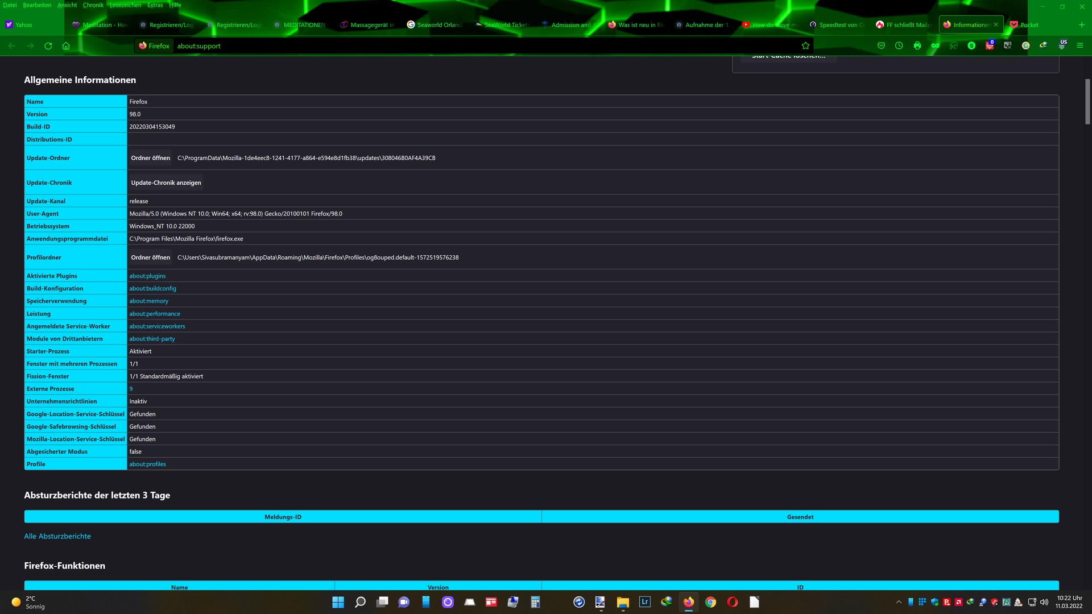The height and width of the screenshot is (614, 1092).
Task: Open the about:profiles link
Action: (x=147, y=464)
